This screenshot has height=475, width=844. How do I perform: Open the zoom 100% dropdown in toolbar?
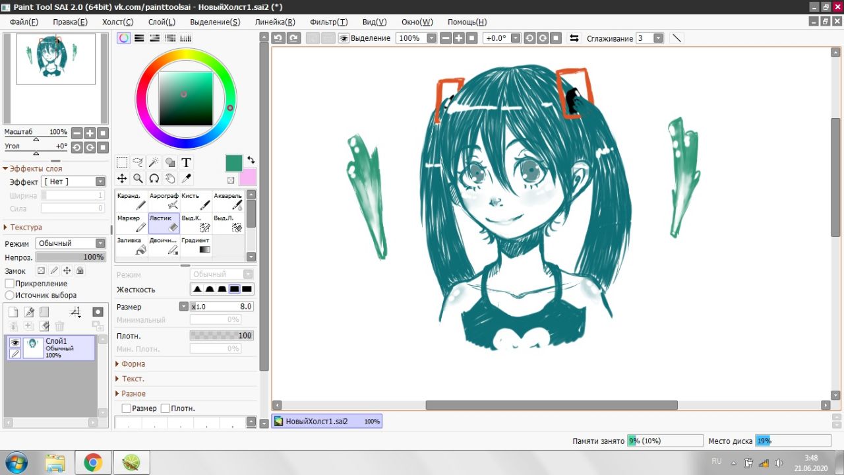[x=431, y=38]
